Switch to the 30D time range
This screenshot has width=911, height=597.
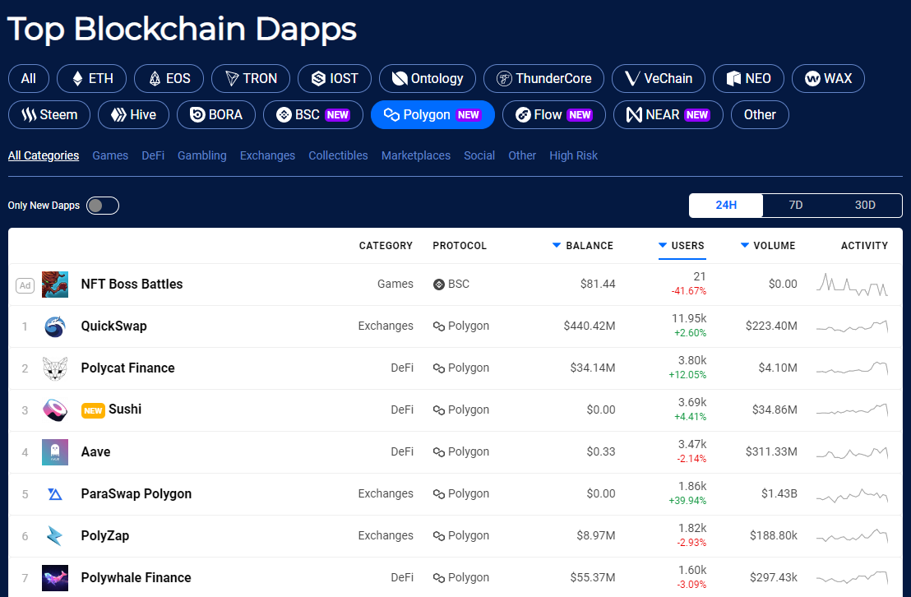pos(864,206)
